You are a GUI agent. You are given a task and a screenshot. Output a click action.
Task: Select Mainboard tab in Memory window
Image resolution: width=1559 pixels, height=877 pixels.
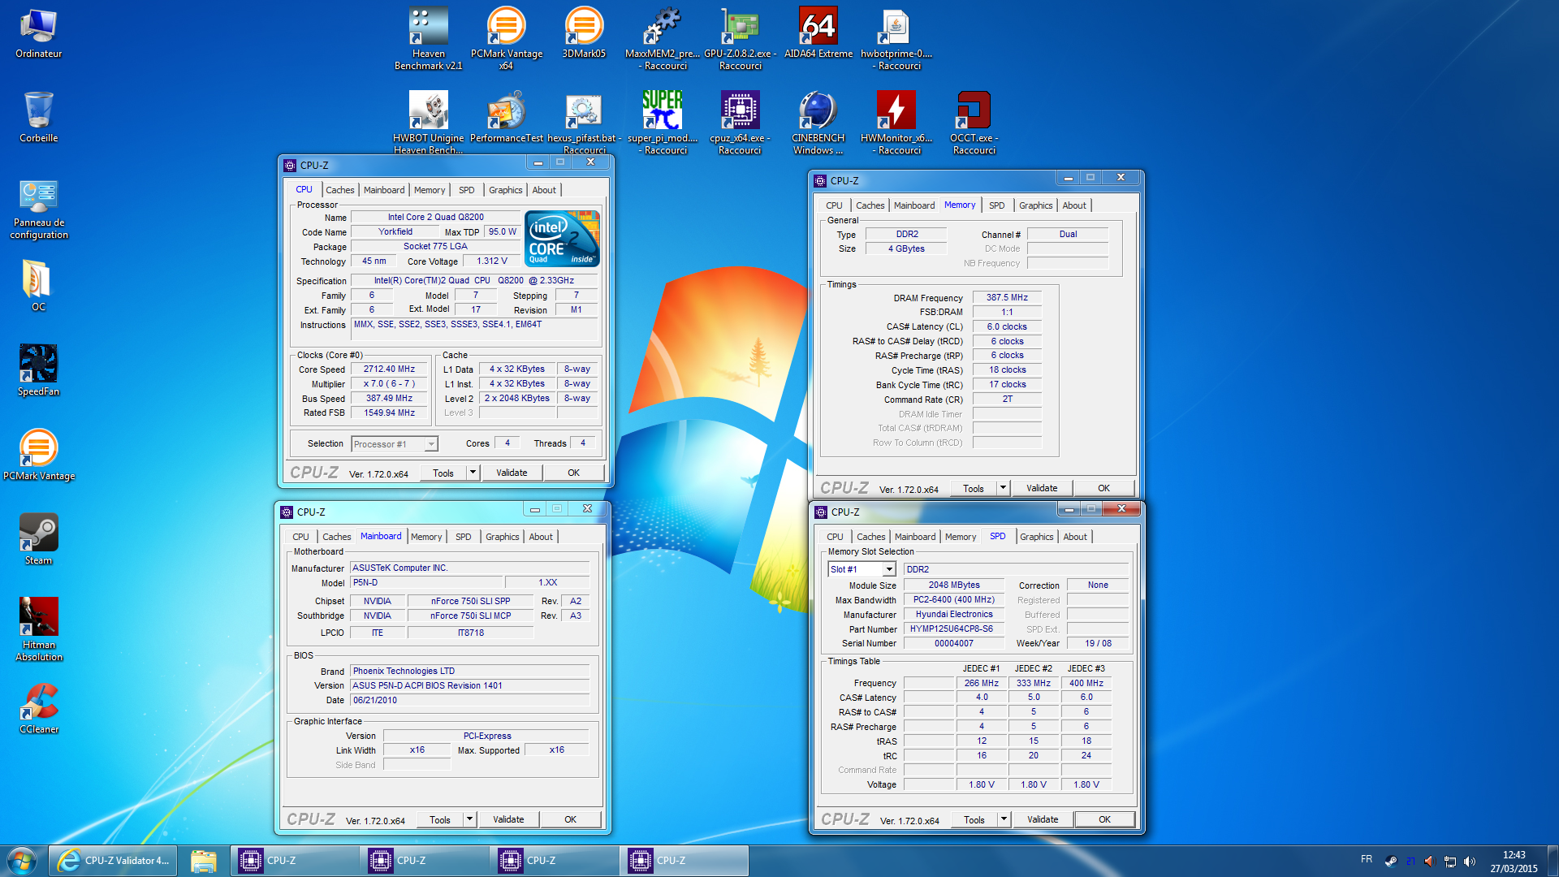click(x=914, y=205)
